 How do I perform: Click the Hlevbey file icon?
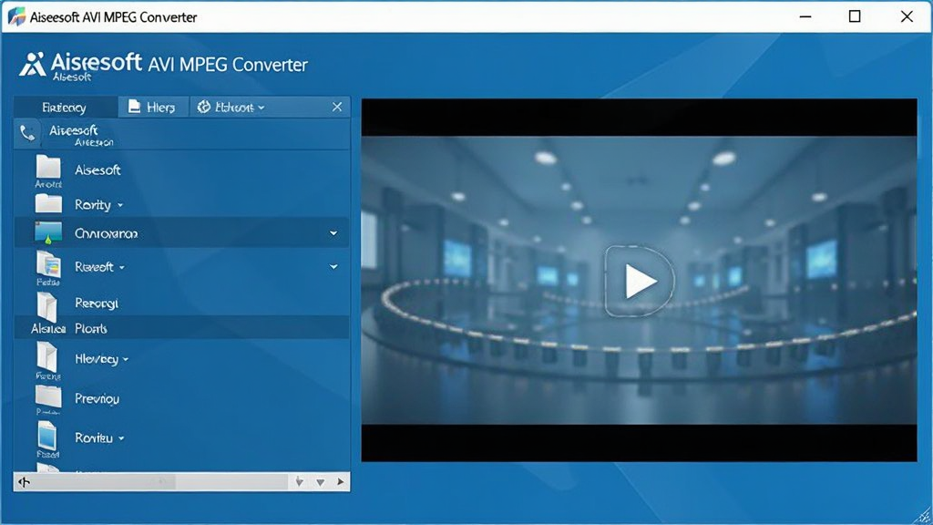coord(47,357)
